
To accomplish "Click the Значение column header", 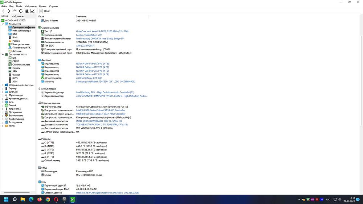I will point(111,16).
